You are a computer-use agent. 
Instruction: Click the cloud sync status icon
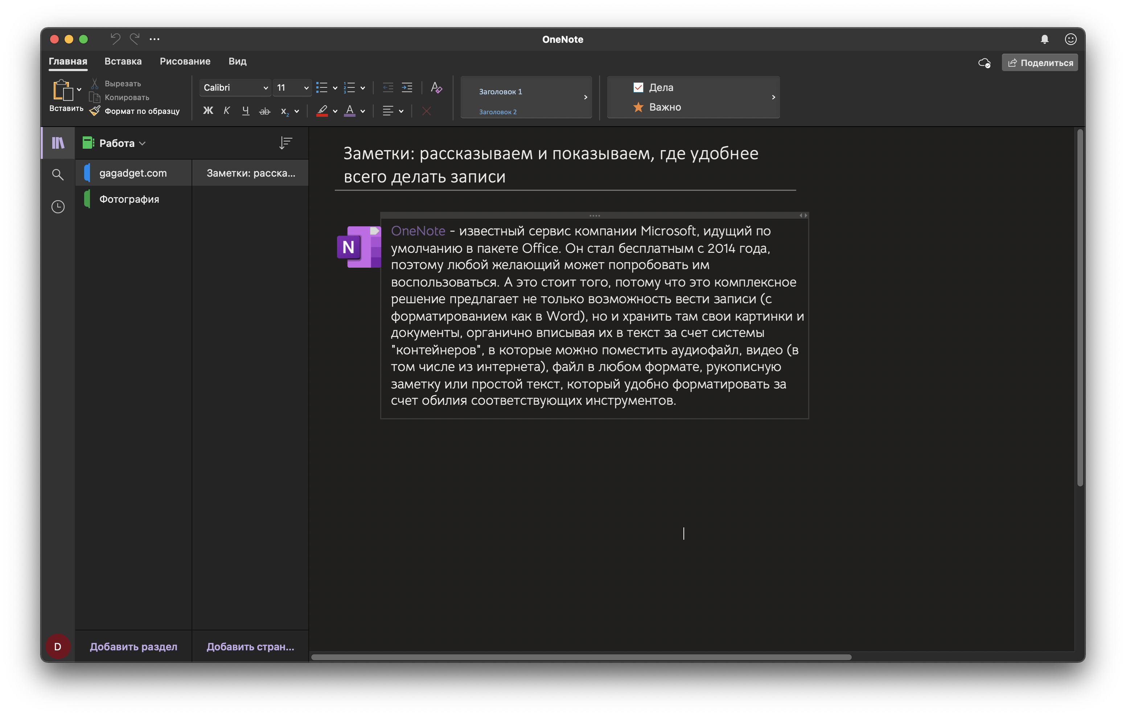click(x=984, y=63)
